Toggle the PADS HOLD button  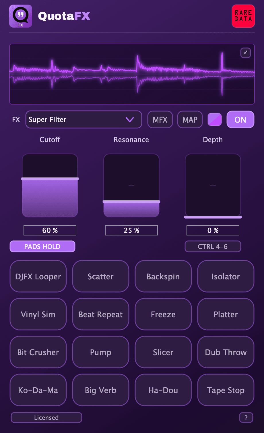[42, 246]
